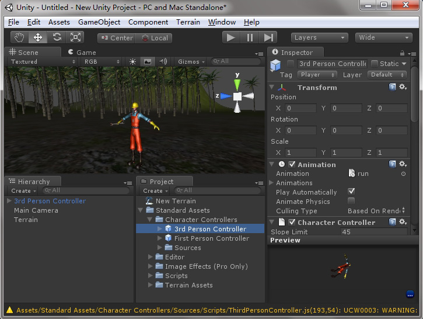This screenshot has height=319, width=423.
Task: Open the run animation clip picker circle
Action: pos(403,174)
